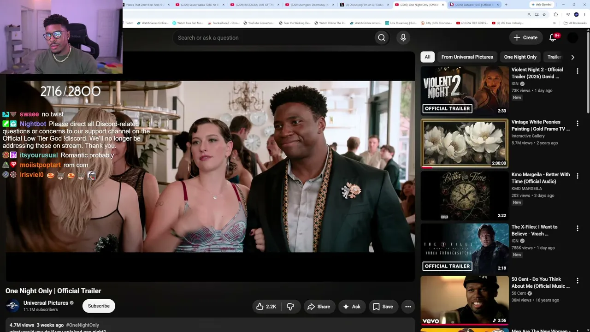The width and height of the screenshot is (590, 332).
Task: Switch to the INSIDIOUS browser tab
Action: click(254, 5)
